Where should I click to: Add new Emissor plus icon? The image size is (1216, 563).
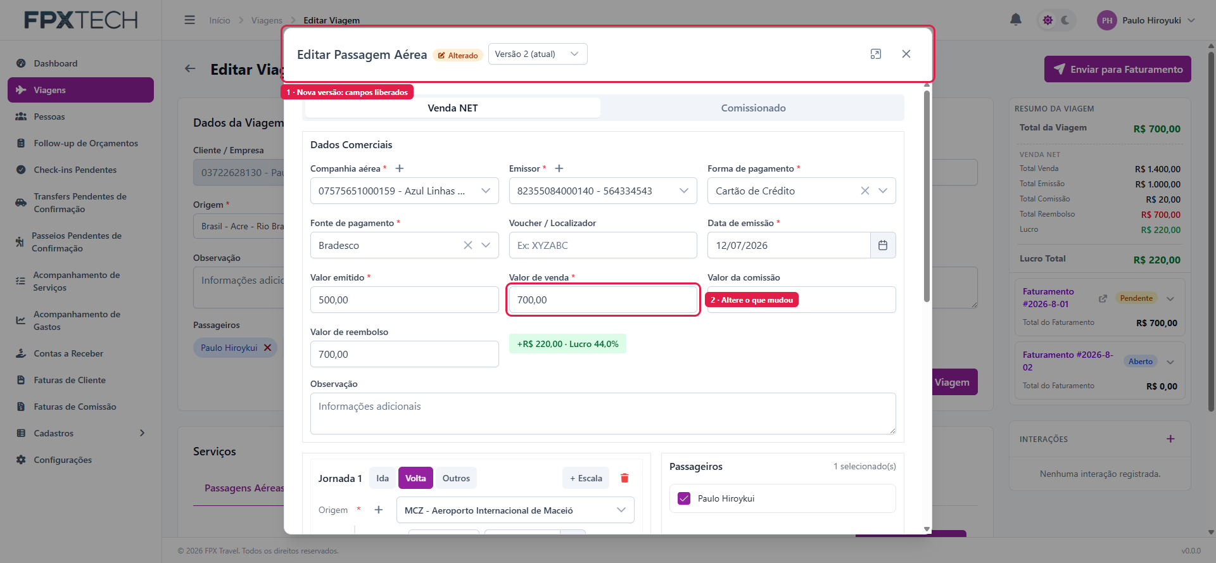(x=559, y=168)
